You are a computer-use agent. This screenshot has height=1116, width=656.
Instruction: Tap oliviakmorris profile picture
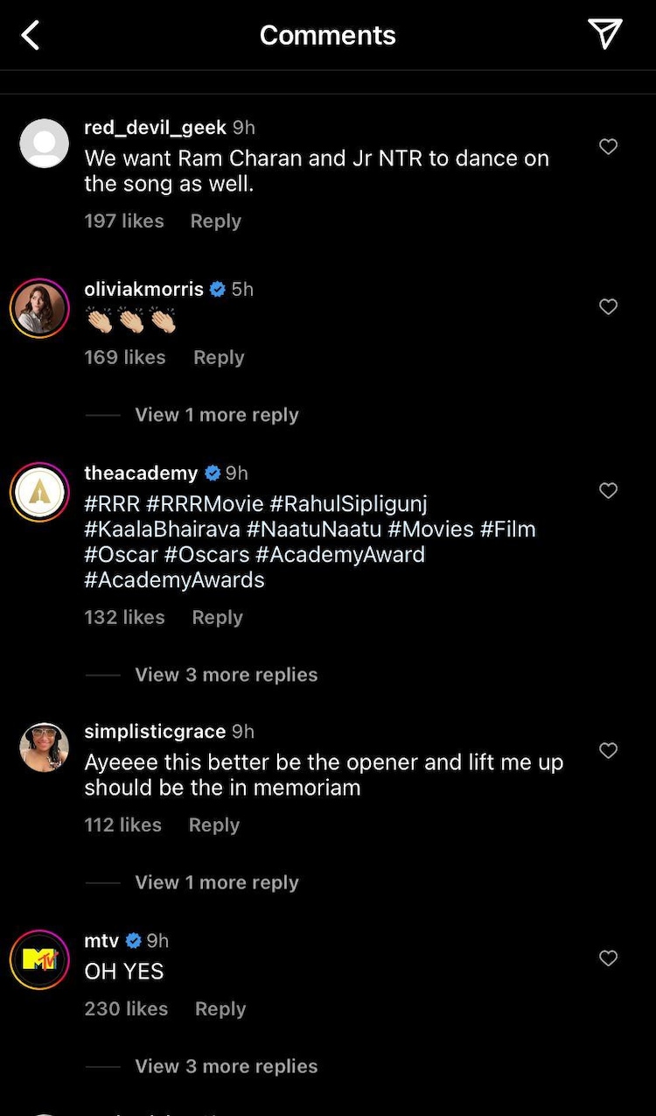click(39, 308)
